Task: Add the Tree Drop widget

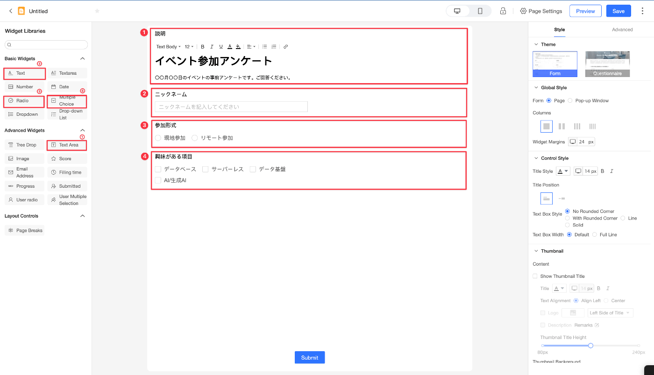Action: (x=24, y=145)
